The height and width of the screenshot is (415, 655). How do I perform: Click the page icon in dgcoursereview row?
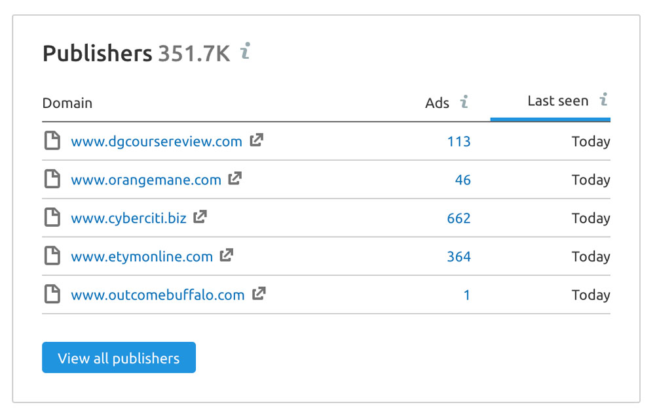coord(52,140)
